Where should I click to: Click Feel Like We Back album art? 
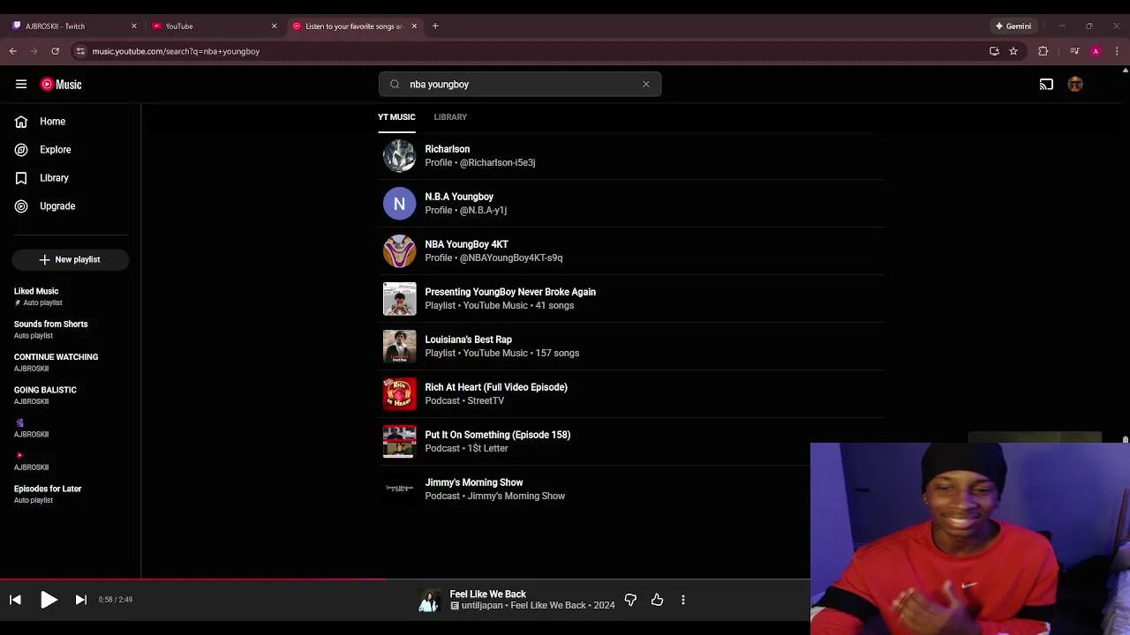(429, 600)
